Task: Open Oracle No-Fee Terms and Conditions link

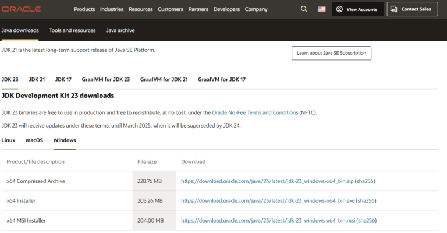Action: (255, 112)
